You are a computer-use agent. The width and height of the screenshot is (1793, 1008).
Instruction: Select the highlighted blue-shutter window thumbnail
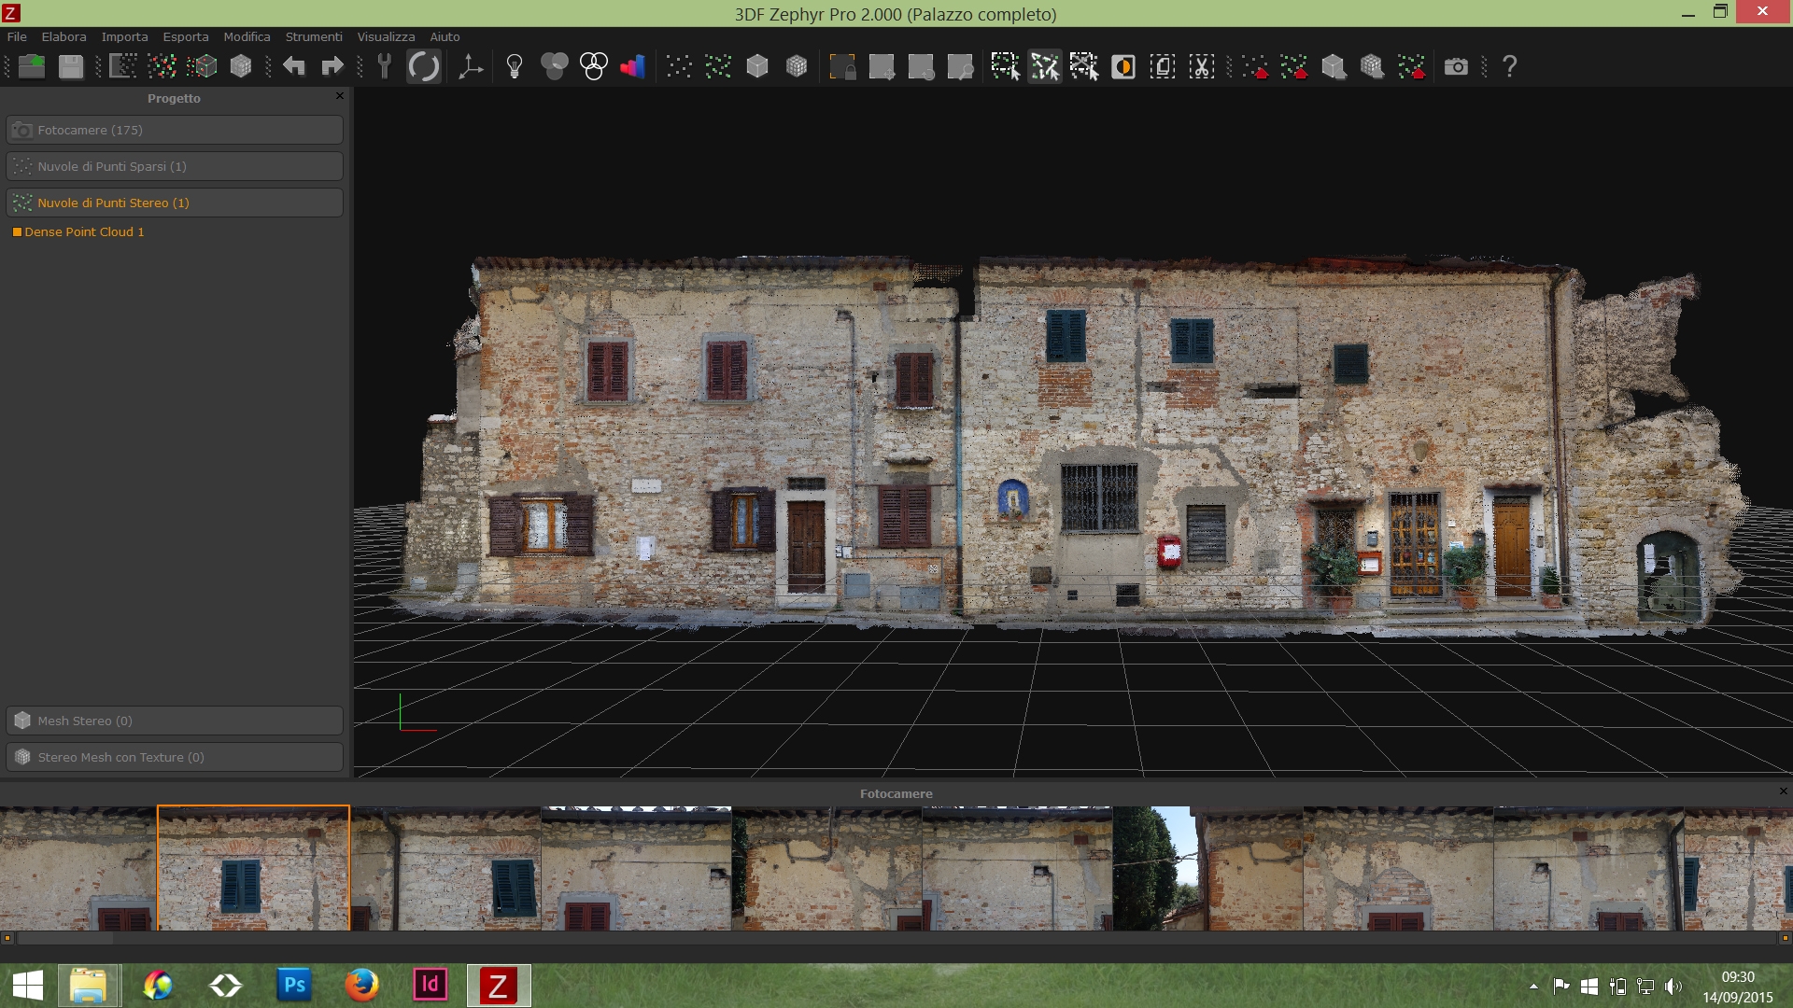(x=253, y=868)
